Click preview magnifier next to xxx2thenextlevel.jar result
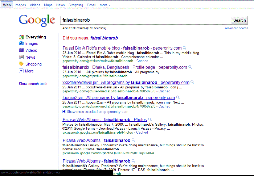The height and width of the screenshot is (176, 254). pyautogui.click(x=192, y=82)
